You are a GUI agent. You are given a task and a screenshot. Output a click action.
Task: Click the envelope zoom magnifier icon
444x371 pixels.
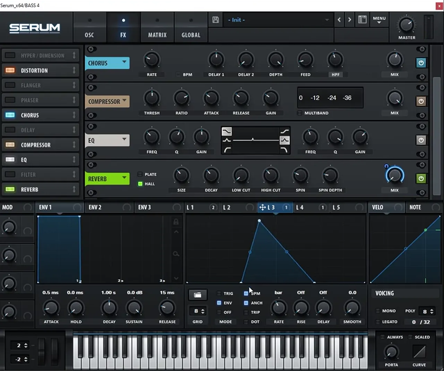[176, 254]
